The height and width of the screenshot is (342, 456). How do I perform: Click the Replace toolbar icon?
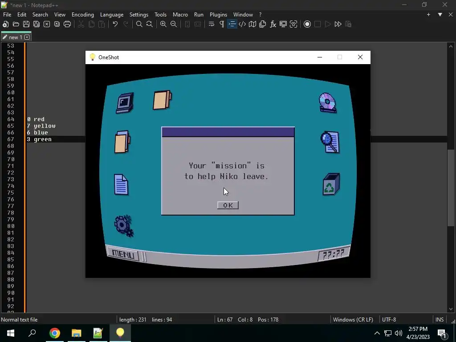pyautogui.click(x=150, y=24)
